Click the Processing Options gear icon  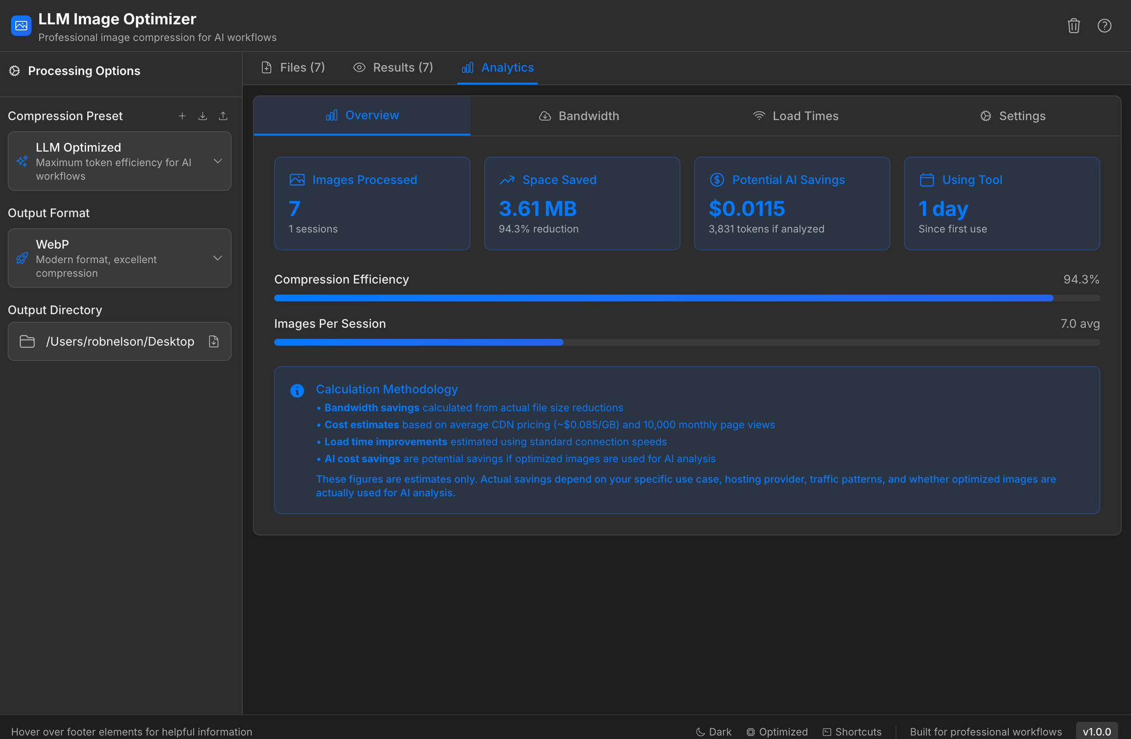(x=15, y=71)
